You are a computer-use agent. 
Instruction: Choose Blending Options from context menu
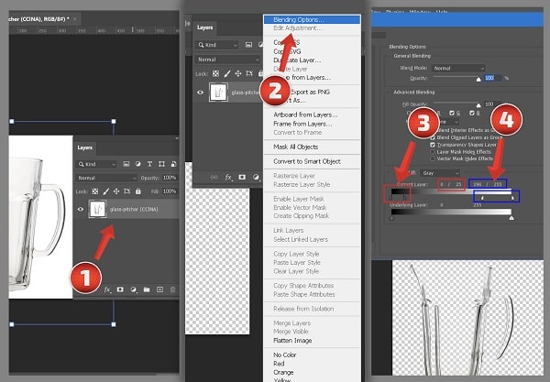coord(312,19)
